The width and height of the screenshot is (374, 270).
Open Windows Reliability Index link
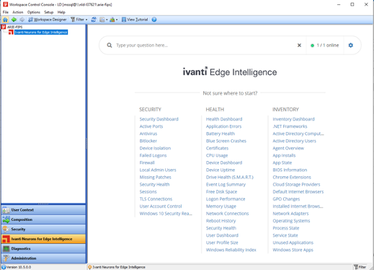tap(231, 250)
